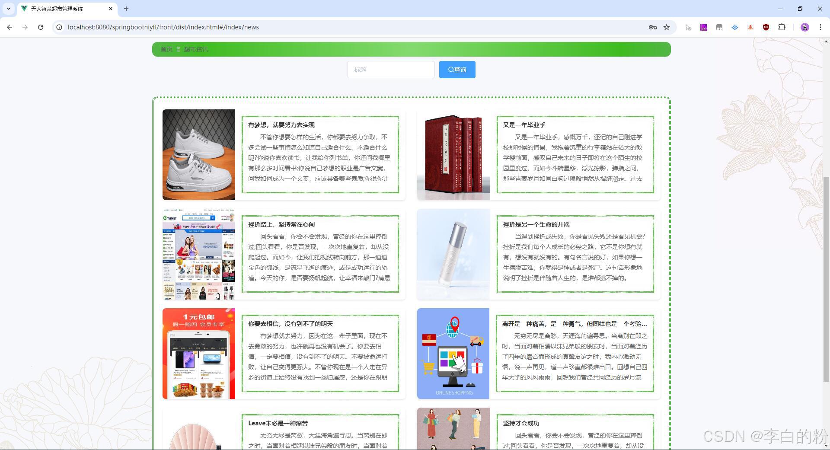Open the Chrome profile avatar
The width and height of the screenshot is (830, 450).
click(x=804, y=27)
